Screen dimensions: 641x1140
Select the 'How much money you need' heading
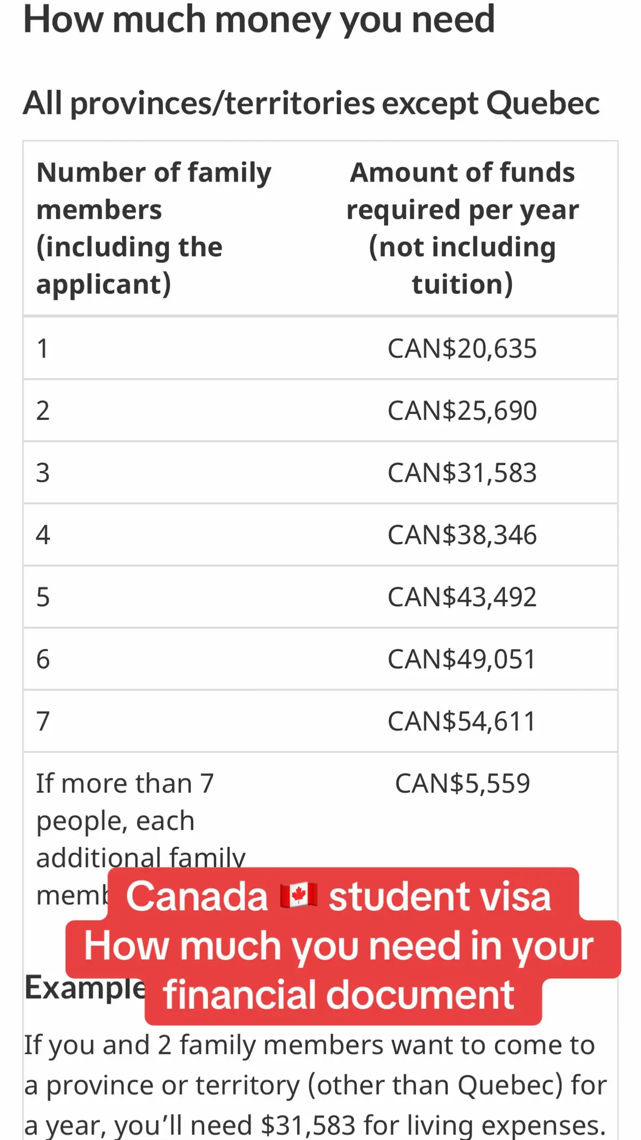pyautogui.click(x=259, y=20)
